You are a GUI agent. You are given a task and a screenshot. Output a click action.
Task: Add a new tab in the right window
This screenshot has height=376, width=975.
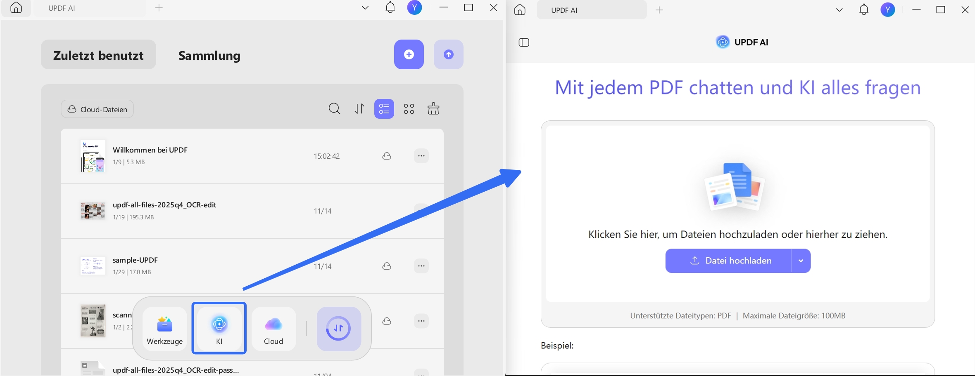point(659,10)
